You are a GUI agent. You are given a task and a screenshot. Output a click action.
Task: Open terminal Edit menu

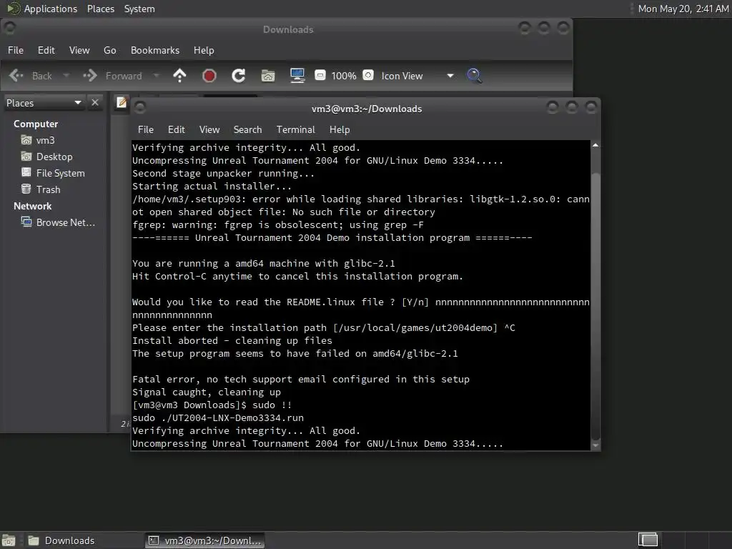(177, 129)
